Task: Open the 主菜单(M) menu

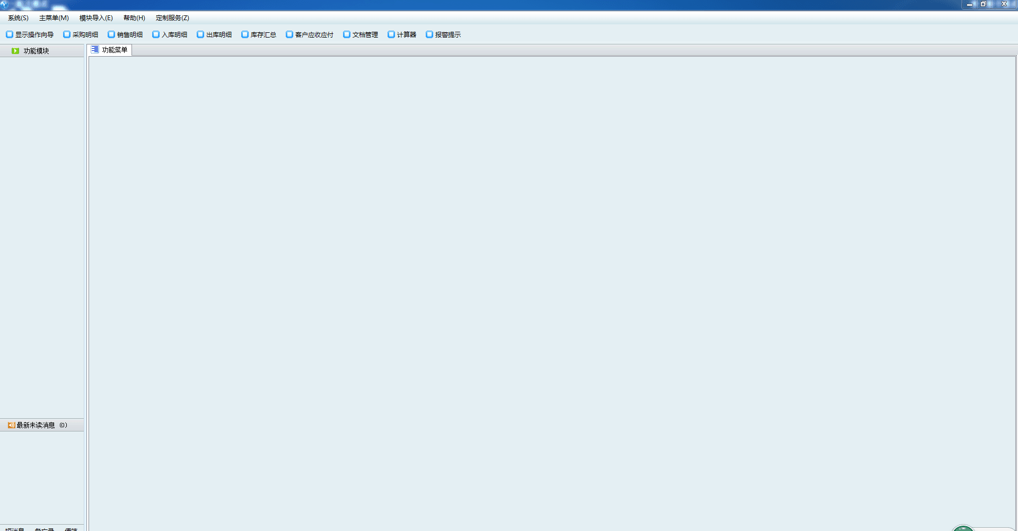Action: tap(54, 18)
